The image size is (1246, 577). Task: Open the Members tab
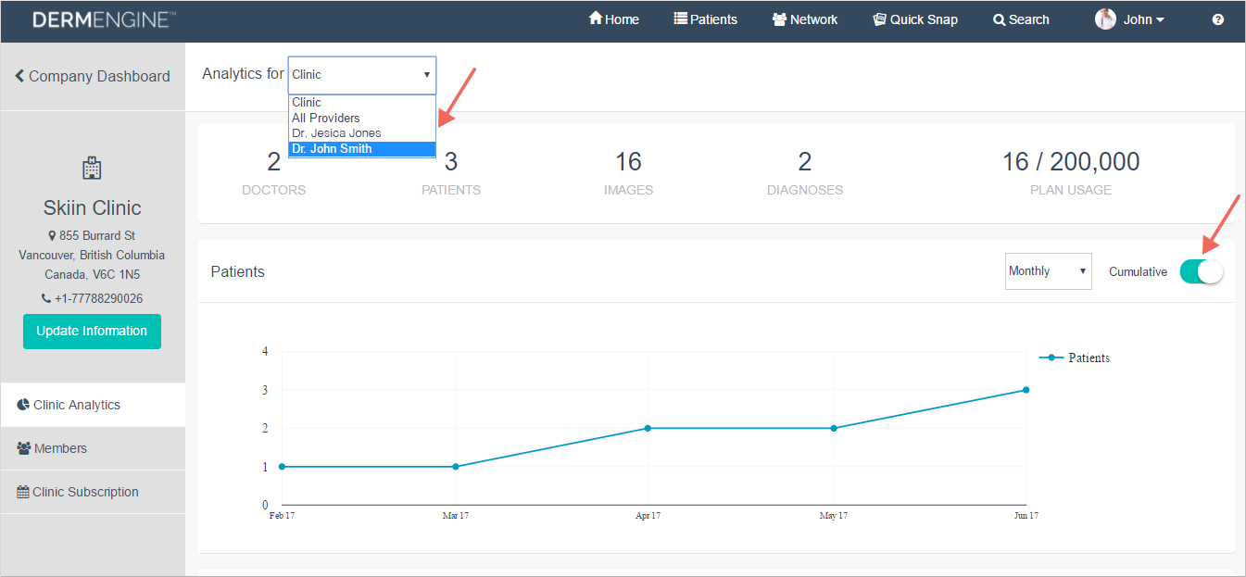pos(60,448)
